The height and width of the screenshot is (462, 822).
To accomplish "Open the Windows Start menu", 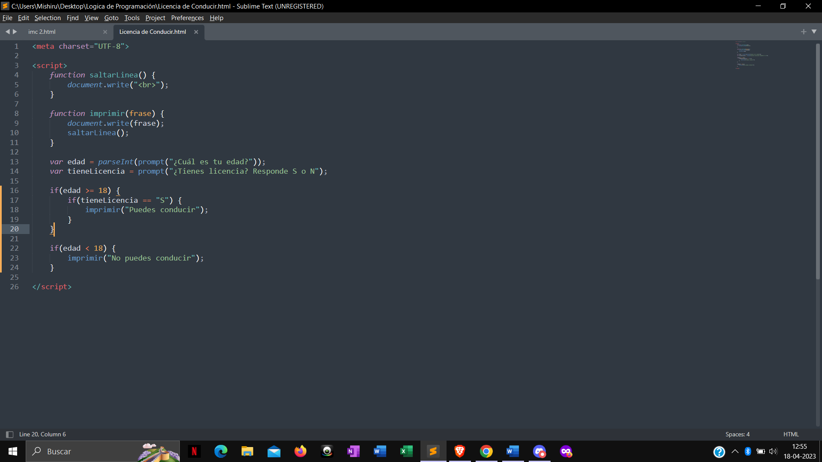I will pos(13,451).
